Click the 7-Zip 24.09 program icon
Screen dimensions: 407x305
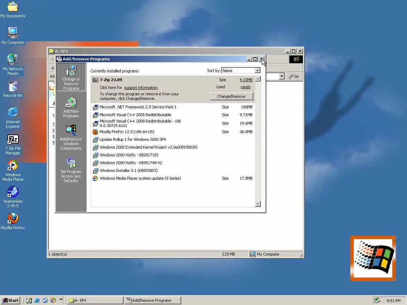click(95, 80)
